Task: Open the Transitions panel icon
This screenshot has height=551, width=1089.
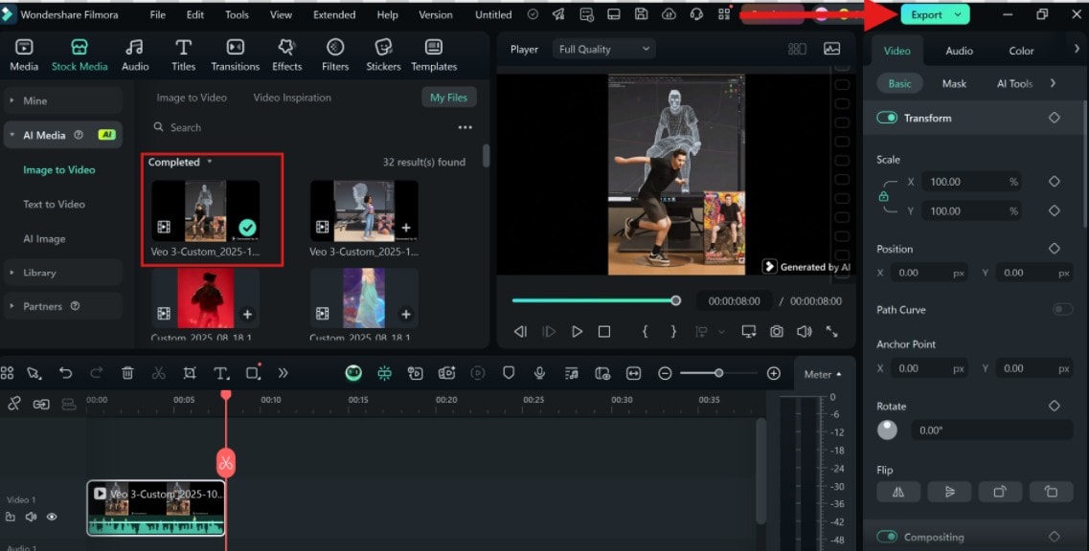Action: (x=235, y=55)
